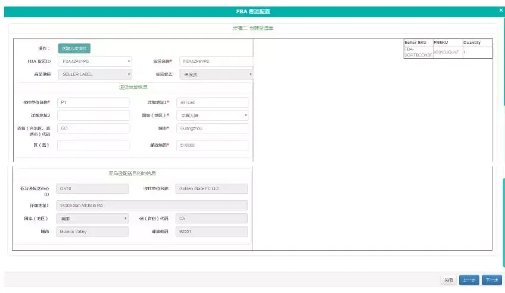The image size is (505, 293).
Task: Click the step two heading text
Action: point(253,29)
